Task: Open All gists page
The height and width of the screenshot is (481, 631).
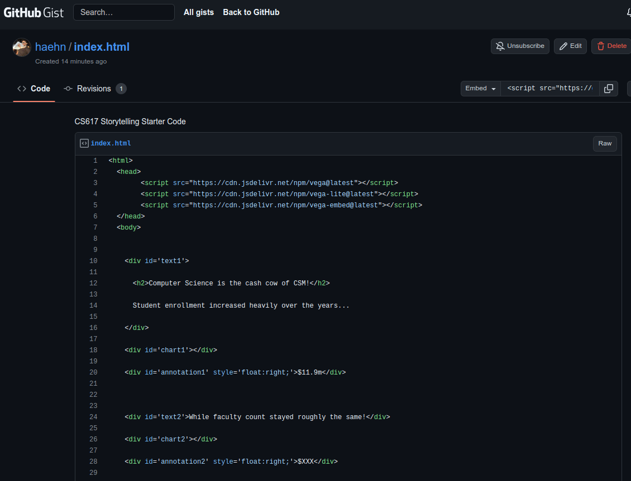Action: (x=199, y=12)
